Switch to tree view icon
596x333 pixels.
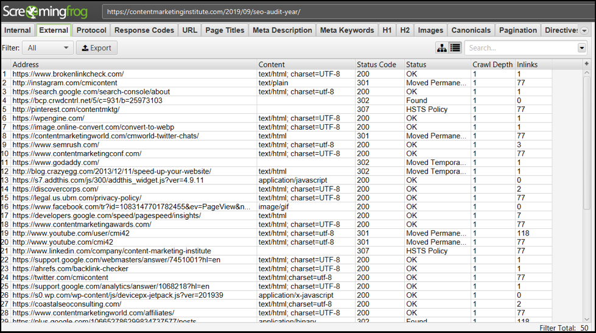[x=442, y=47]
